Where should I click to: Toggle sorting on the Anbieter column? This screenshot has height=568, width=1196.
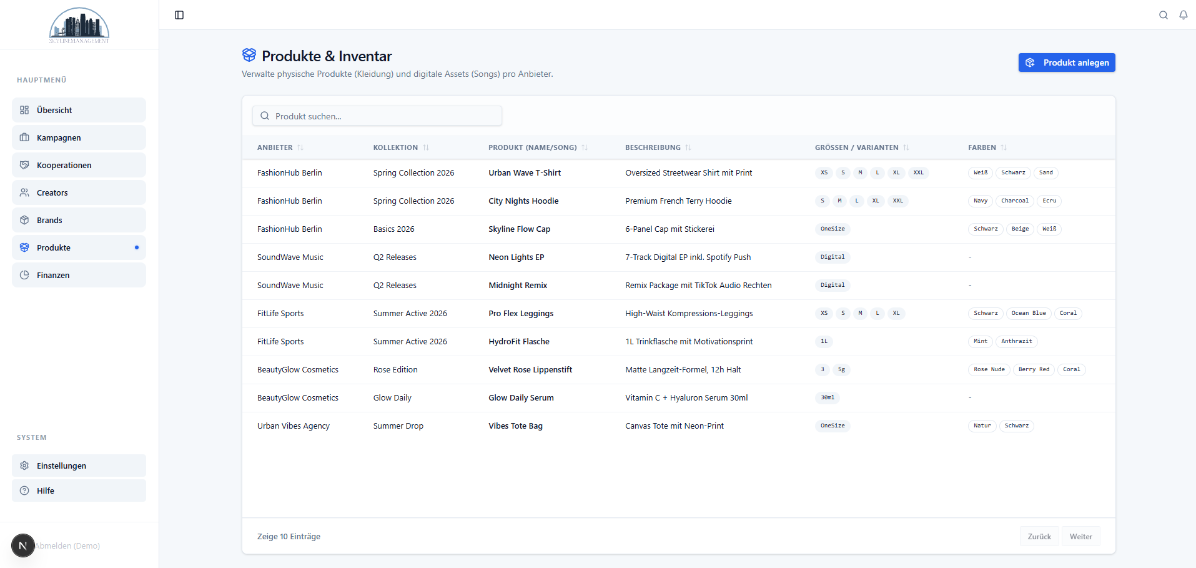[x=302, y=147]
